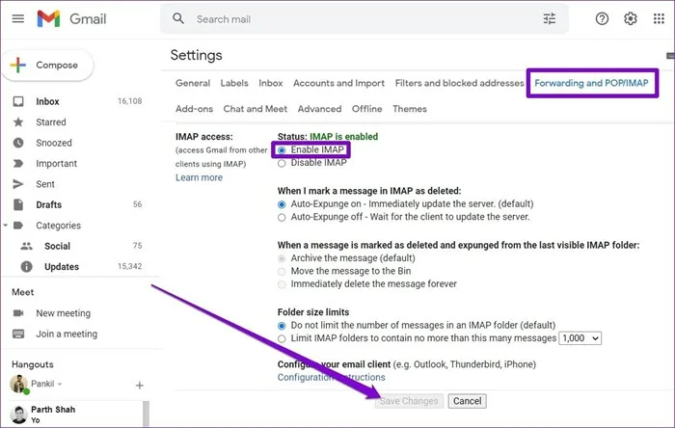Open Accounts and Import tab
The width and height of the screenshot is (675, 428).
point(338,83)
